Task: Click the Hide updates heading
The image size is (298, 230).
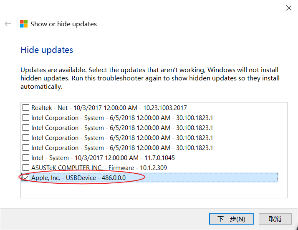Action: (47, 50)
